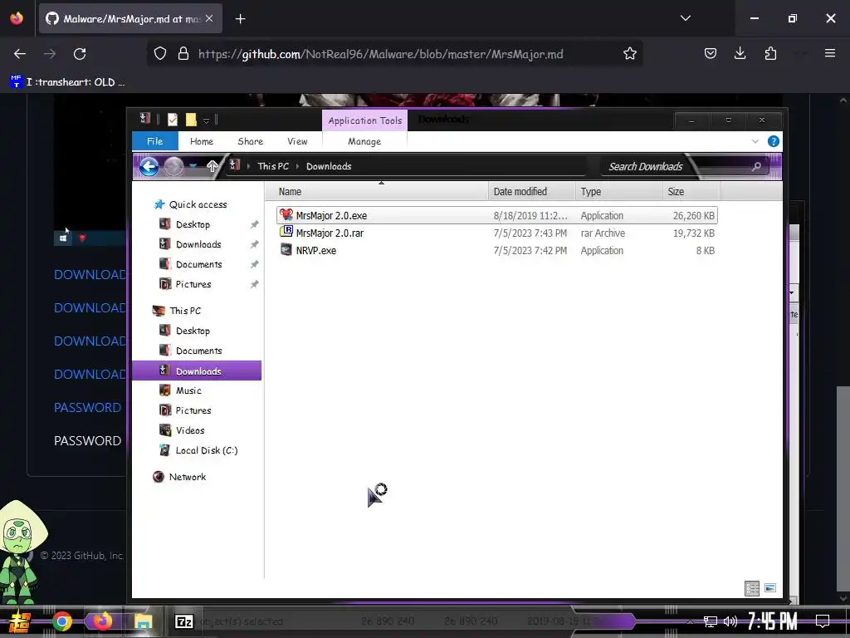The width and height of the screenshot is (850, 638).
Task: Save page to Pocket icon
Action: 711,53
